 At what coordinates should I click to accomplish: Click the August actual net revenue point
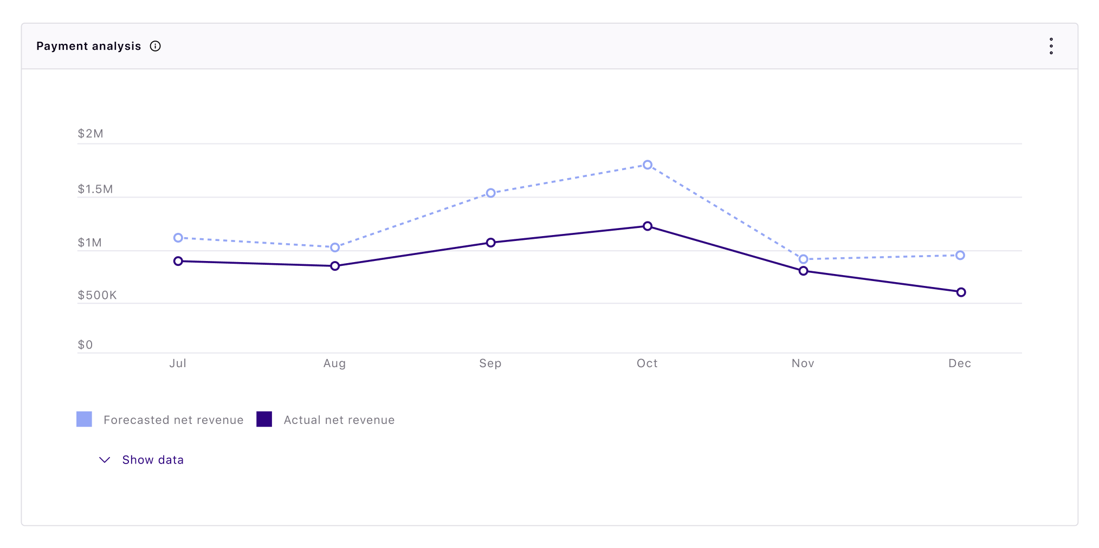tap(334, 266)
